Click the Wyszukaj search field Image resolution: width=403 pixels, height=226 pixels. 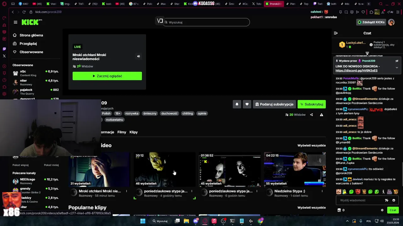coord(206,22)
